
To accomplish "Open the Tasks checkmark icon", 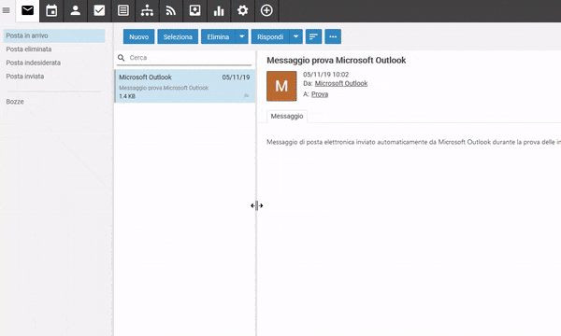I will pos(99,10).
